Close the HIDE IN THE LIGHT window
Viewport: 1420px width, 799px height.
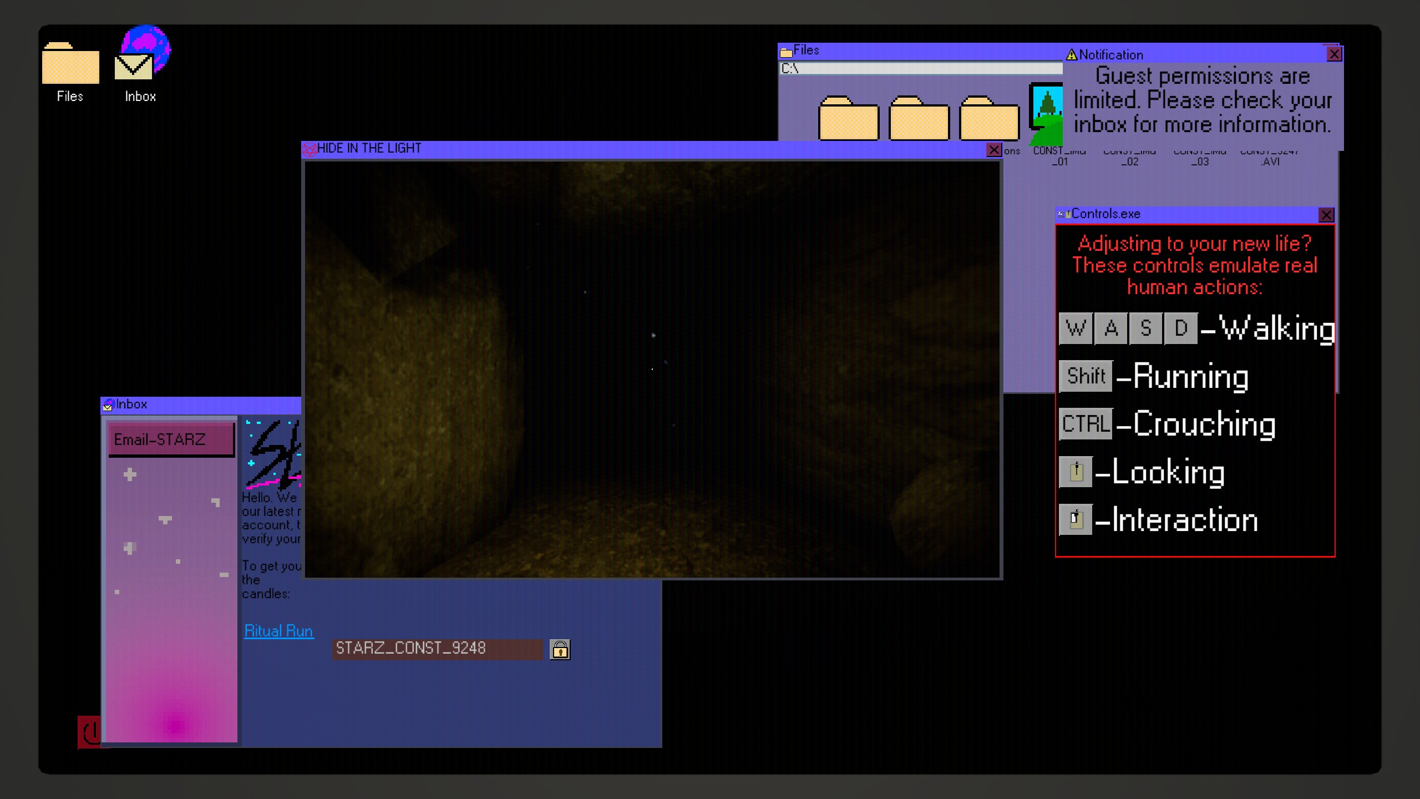[x=993, y=150]
